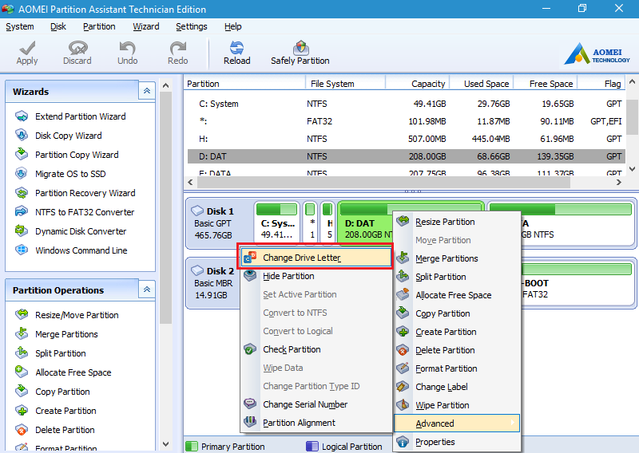
Task: Open Partition Recovery Wizard icon
Action: click(22, 193)
